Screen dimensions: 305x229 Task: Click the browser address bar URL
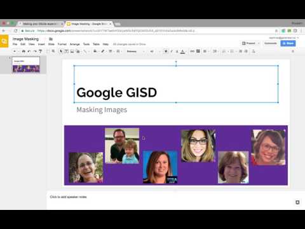[x=116, y=31]
